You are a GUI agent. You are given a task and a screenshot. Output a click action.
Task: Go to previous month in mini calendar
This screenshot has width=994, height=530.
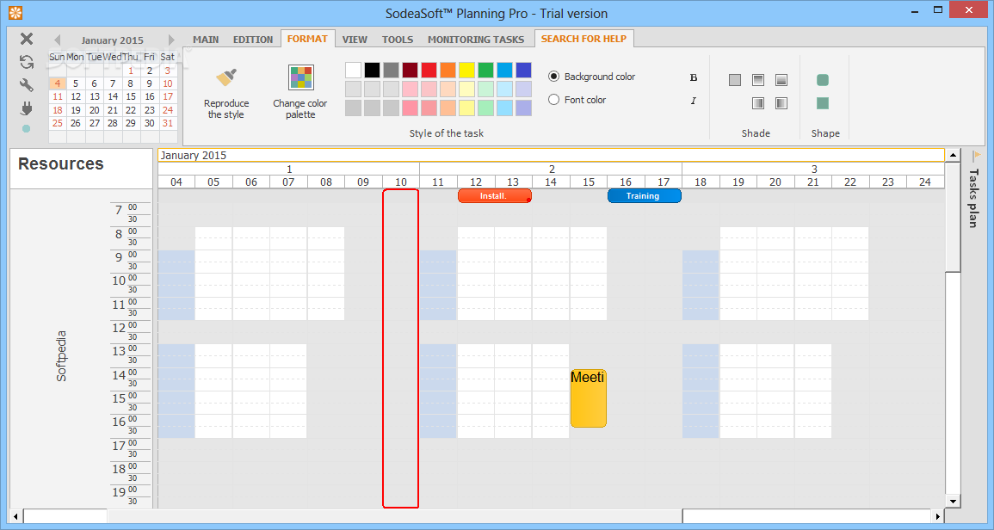tap(57, 40)
